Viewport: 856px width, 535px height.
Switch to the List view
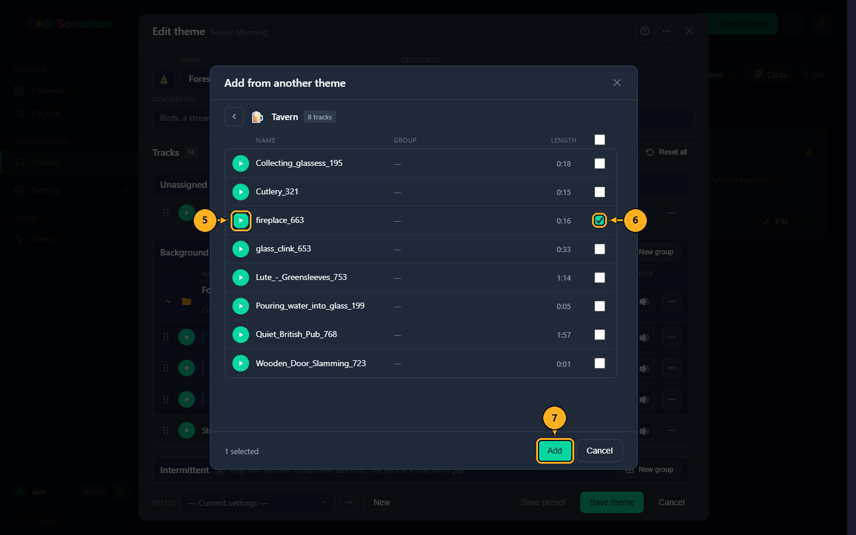tap(813, 74)
